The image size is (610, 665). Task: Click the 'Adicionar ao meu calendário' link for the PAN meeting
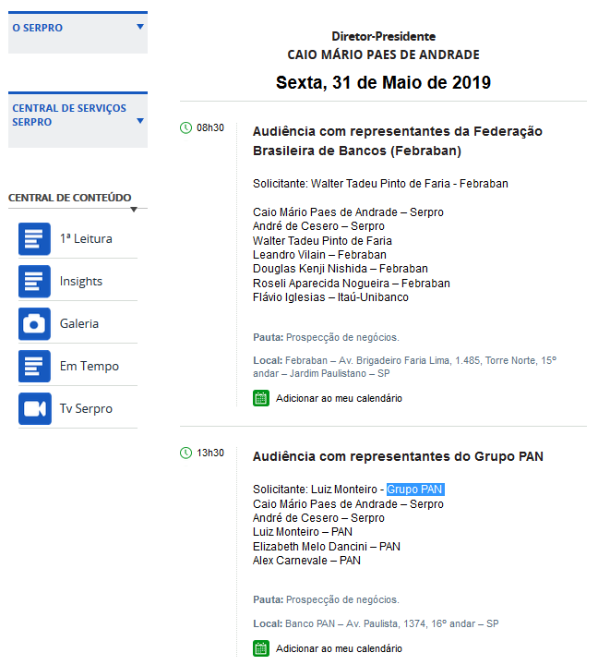coord(339,648)
